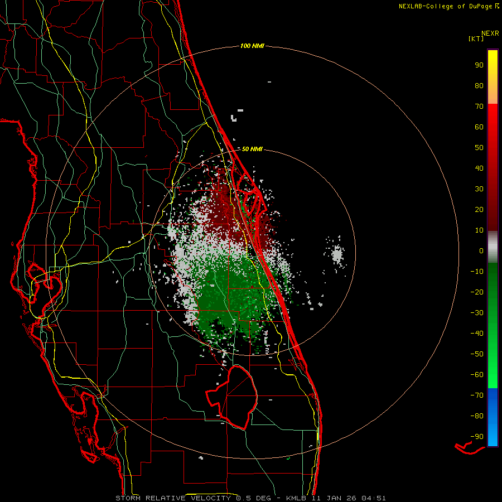The height and width of the screenshot is (502, 502).
Task: Pick the gray zero-velocity segment of the scale
Action: click(x=493, y=247)
